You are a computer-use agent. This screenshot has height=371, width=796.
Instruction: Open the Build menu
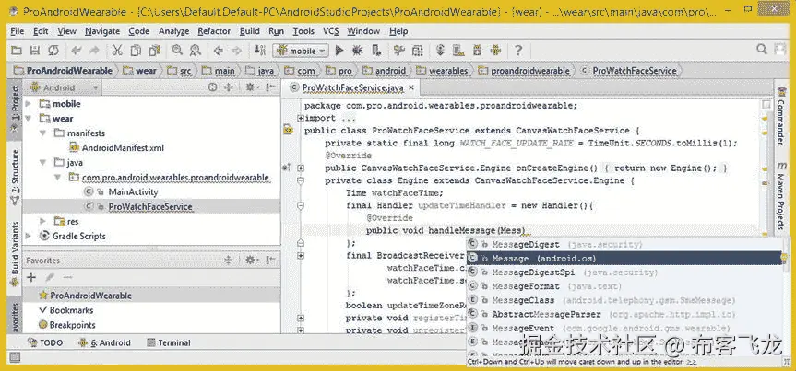tap(250, 31)
